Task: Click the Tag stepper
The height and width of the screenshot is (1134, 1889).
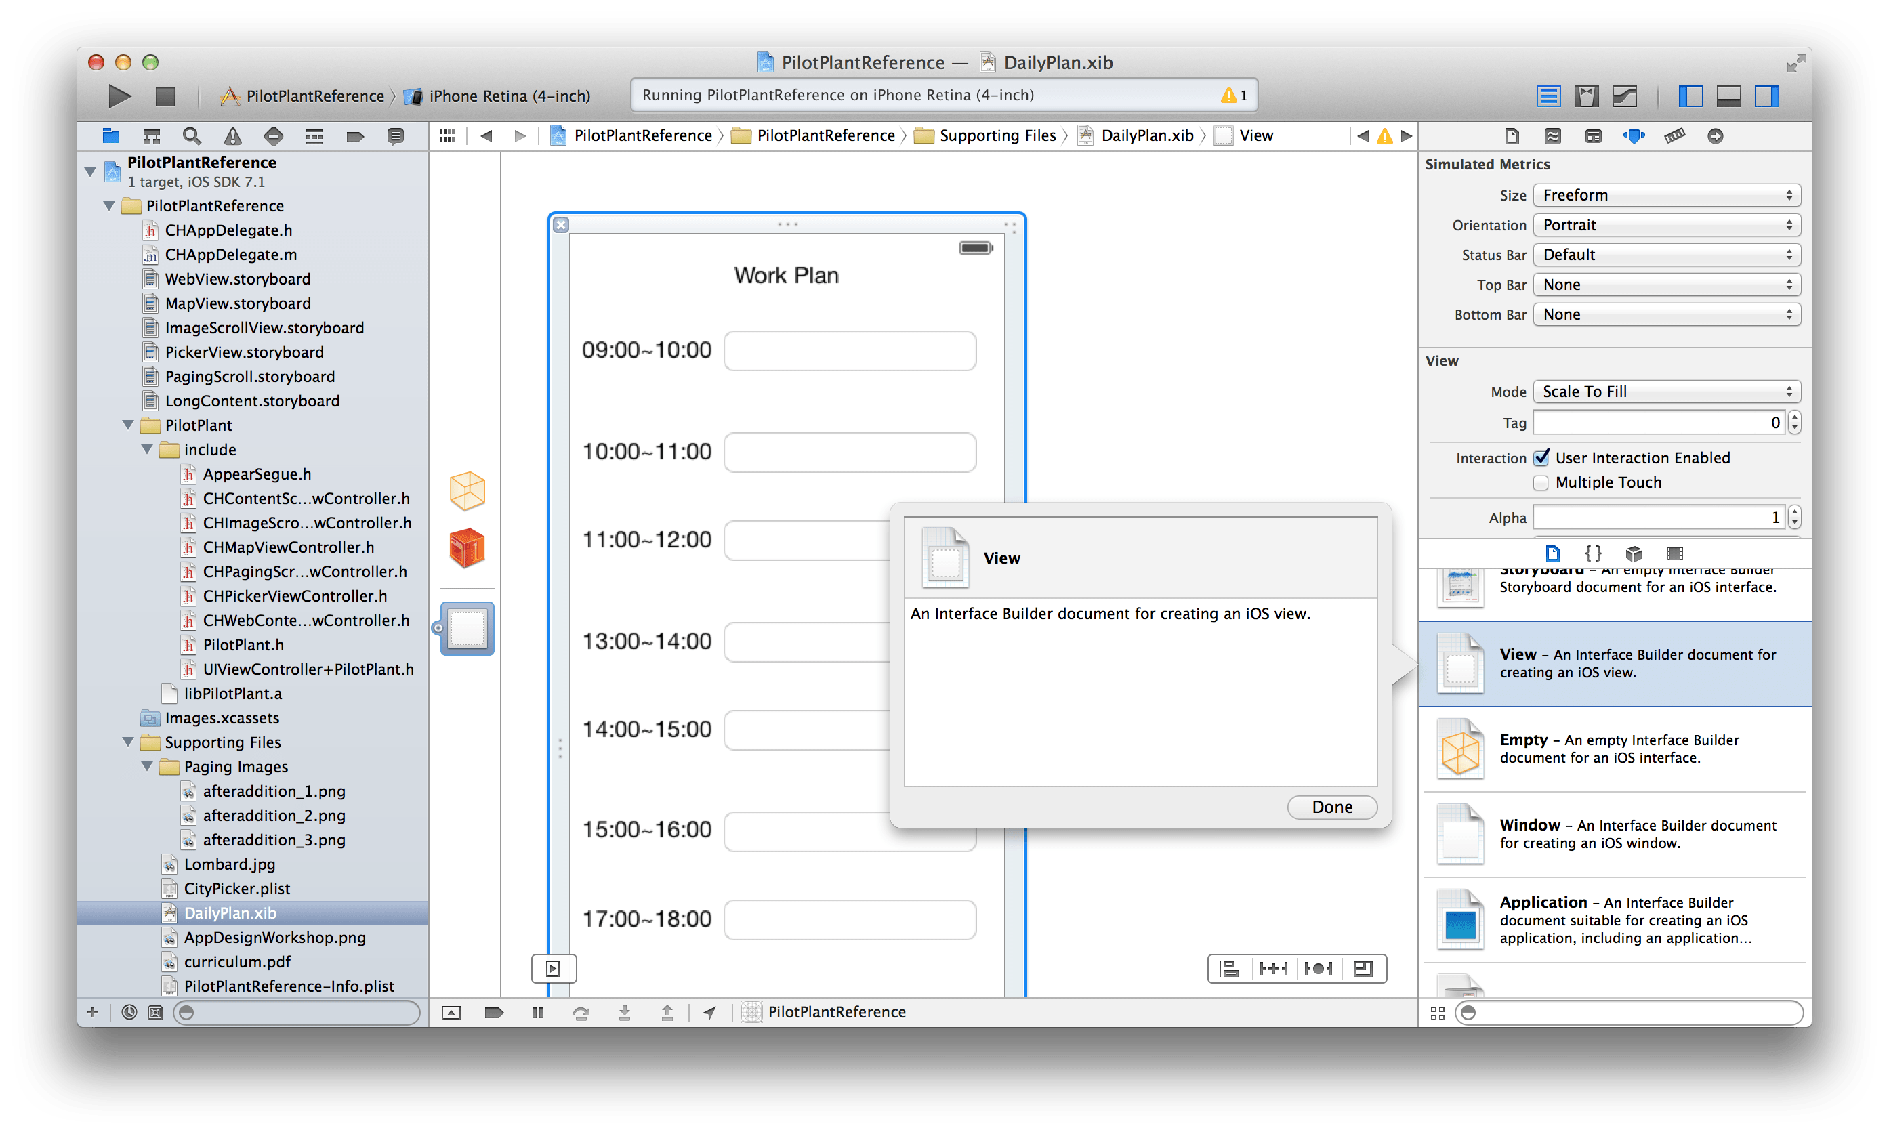Action: pos(1794,423)
